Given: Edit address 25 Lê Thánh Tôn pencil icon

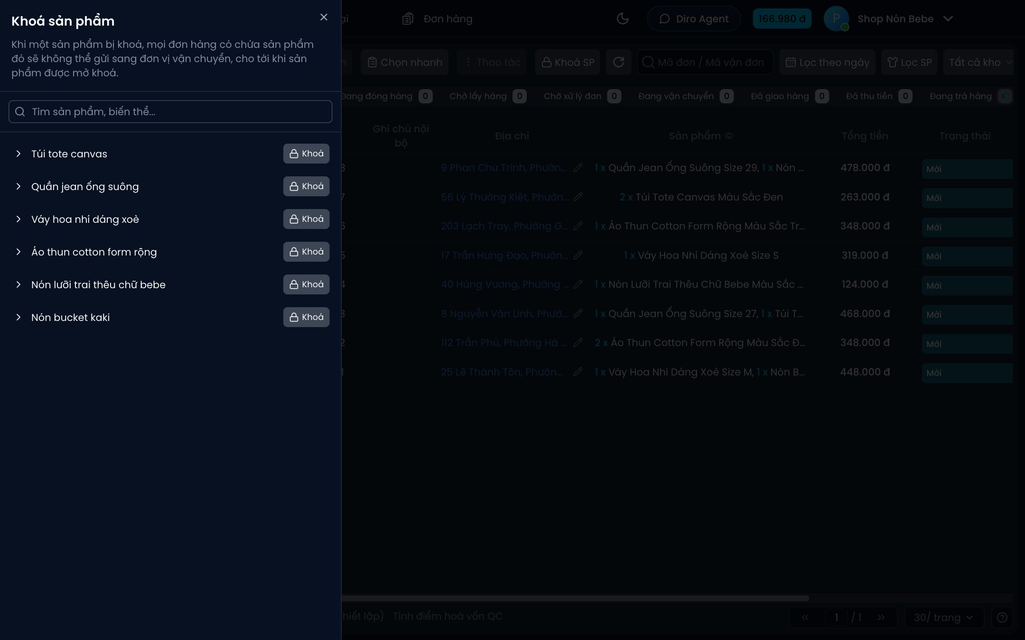Looking at the screenshot, I should point(578,372).
